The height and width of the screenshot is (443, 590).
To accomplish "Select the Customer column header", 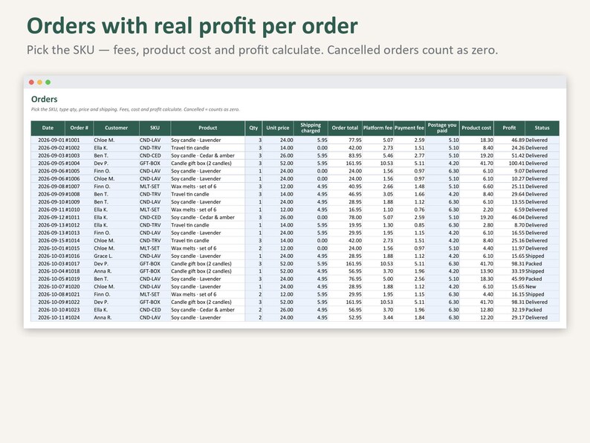I will pos(116,128).
